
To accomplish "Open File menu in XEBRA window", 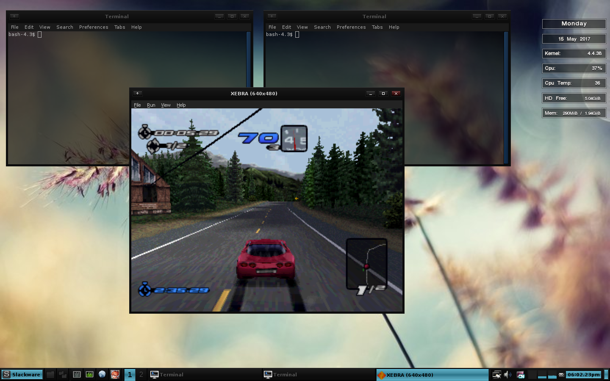I will click(x=137, y=105).
